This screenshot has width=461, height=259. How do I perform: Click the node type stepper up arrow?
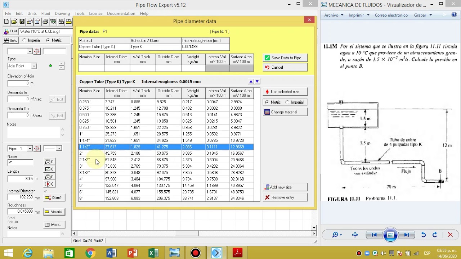click(x=61, y=64)
